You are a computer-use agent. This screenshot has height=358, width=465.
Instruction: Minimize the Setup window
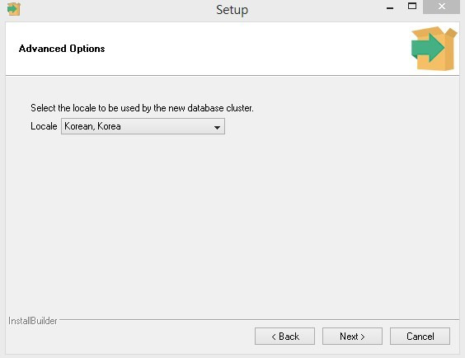pyautogui.click(x=390, y=8)
